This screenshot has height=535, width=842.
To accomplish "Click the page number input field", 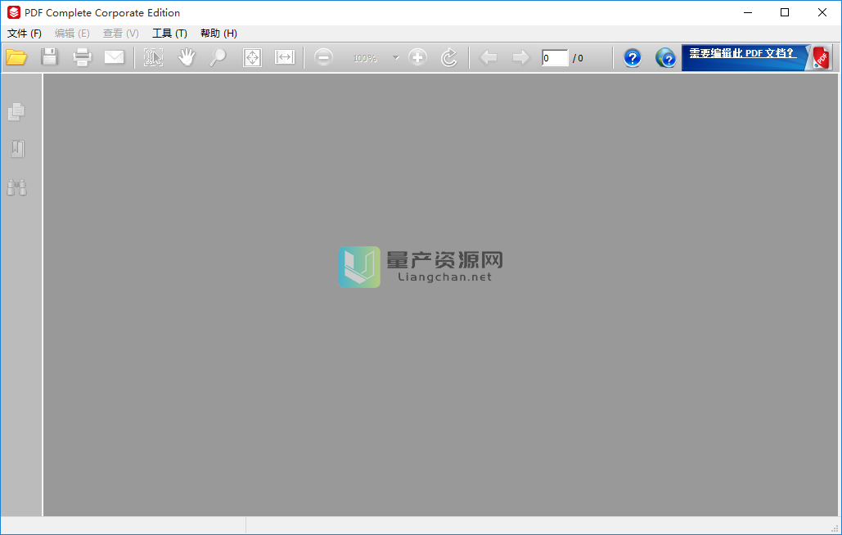I will 555,58.
